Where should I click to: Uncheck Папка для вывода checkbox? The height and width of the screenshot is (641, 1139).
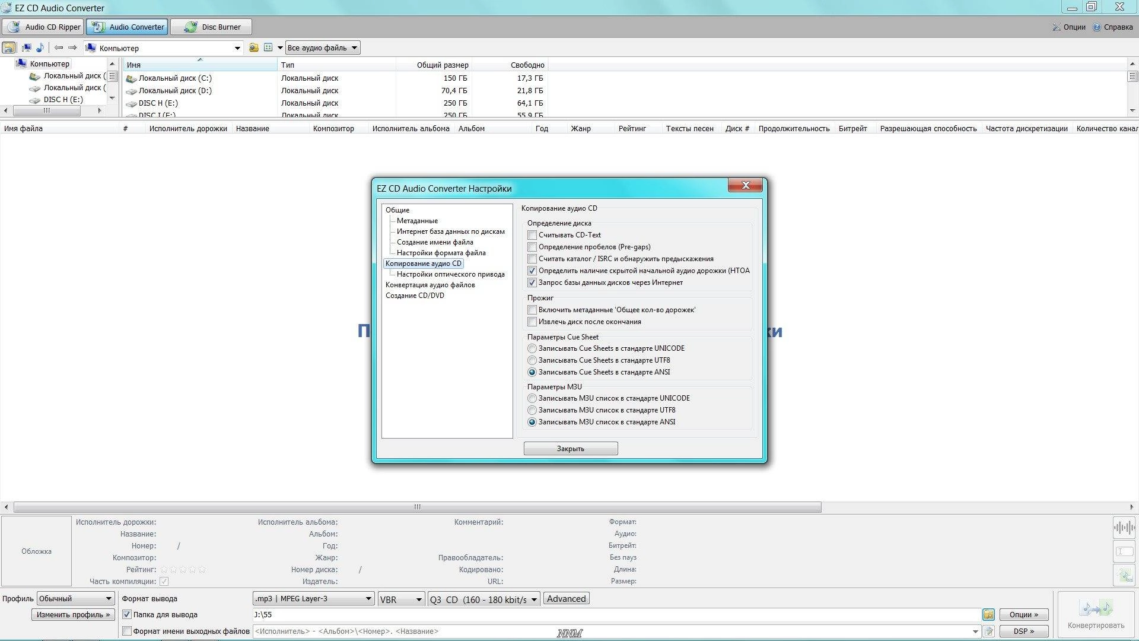pyautogui.click(x=126, y=614)
